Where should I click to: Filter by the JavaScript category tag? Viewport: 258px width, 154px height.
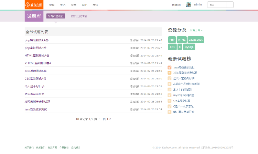(196, 40)
